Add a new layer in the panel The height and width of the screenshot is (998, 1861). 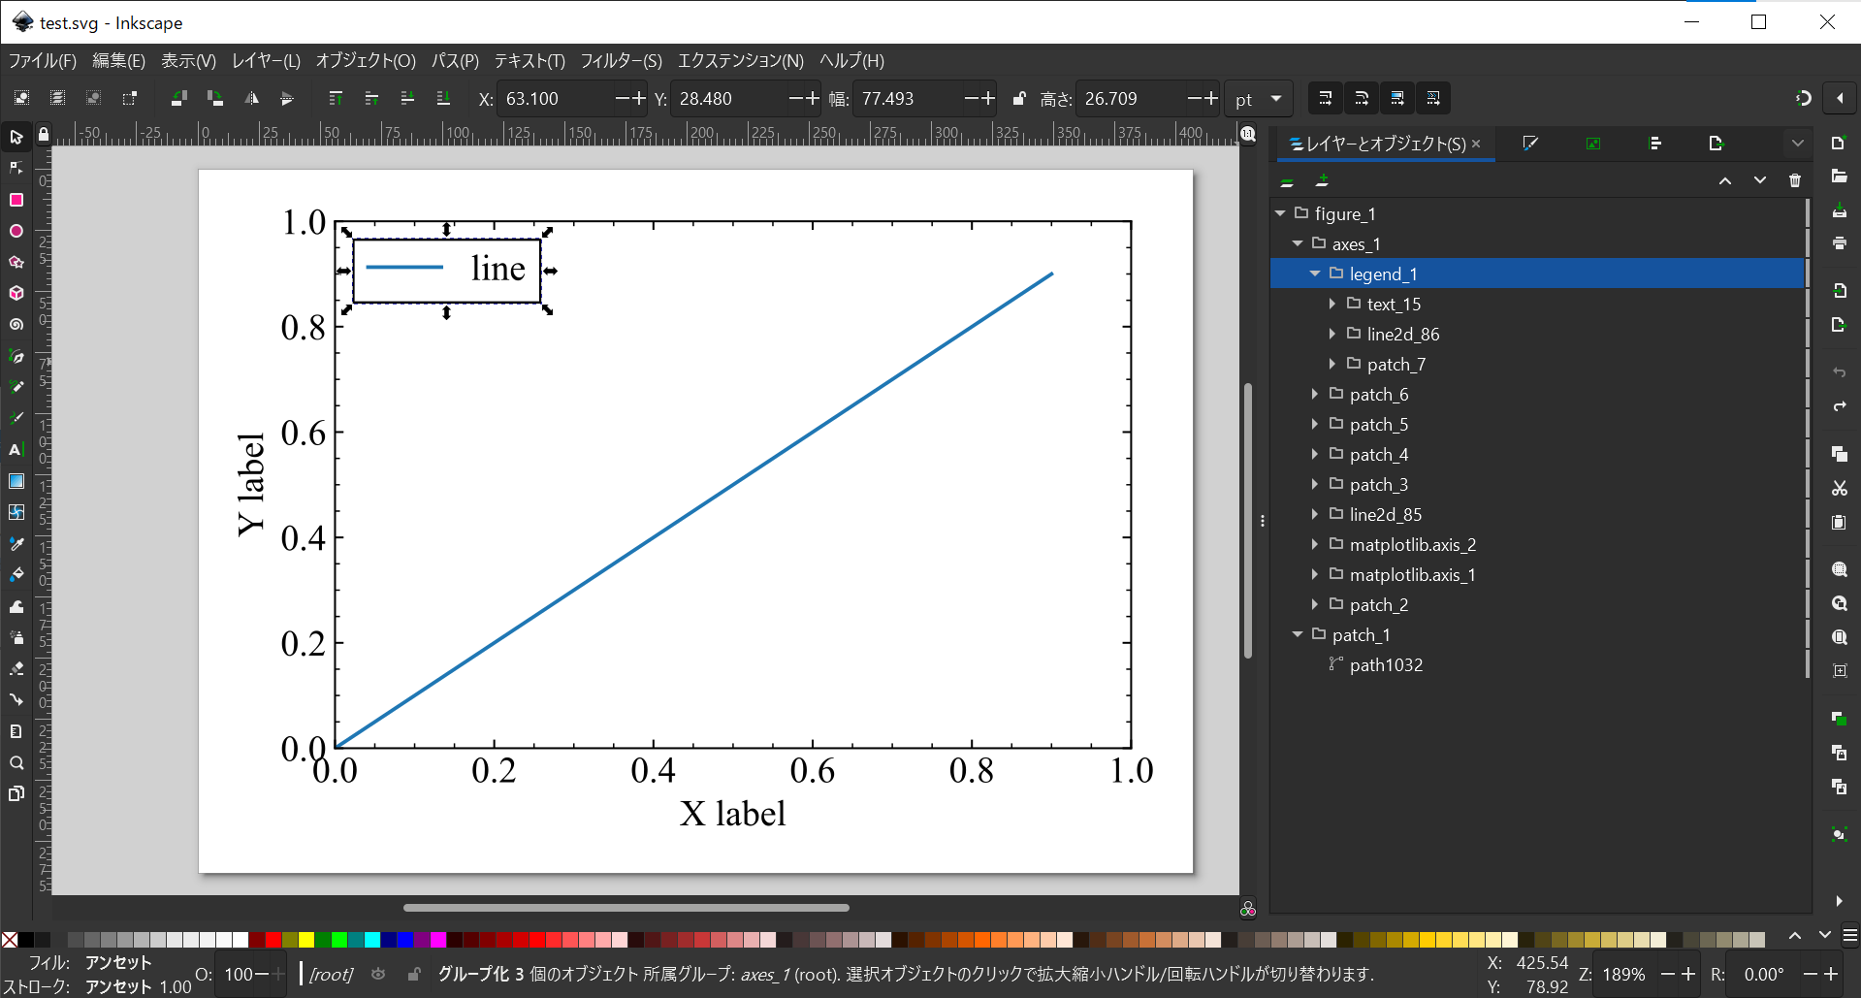1321,181
